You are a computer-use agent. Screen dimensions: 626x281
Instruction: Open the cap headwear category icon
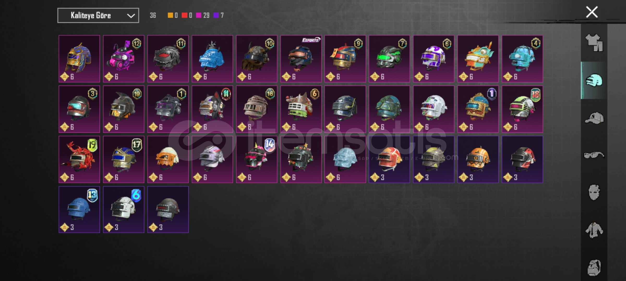click(594, 118)
